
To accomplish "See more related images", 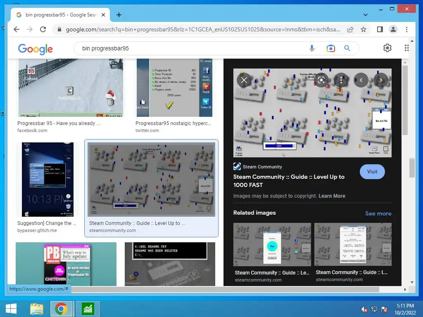I will [378, 213].
